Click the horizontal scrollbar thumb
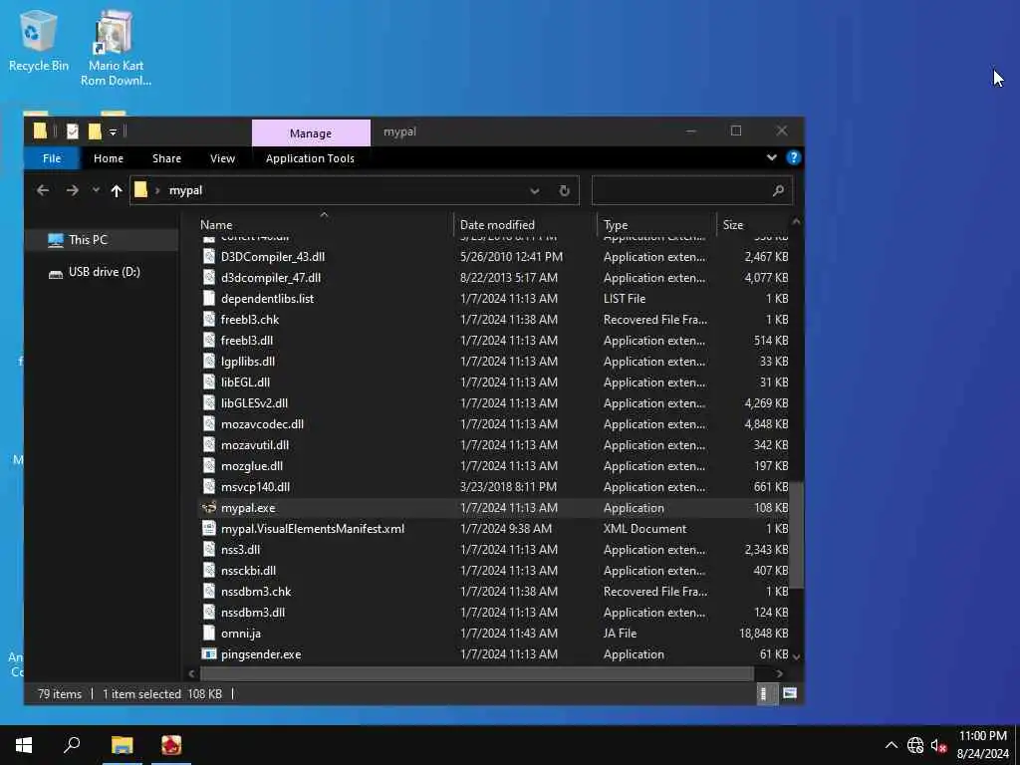Screen dimensions: 1020x765 tap(477, 673)
